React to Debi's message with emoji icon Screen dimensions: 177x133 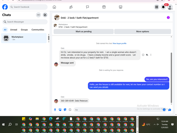click(x=143, y=55)
